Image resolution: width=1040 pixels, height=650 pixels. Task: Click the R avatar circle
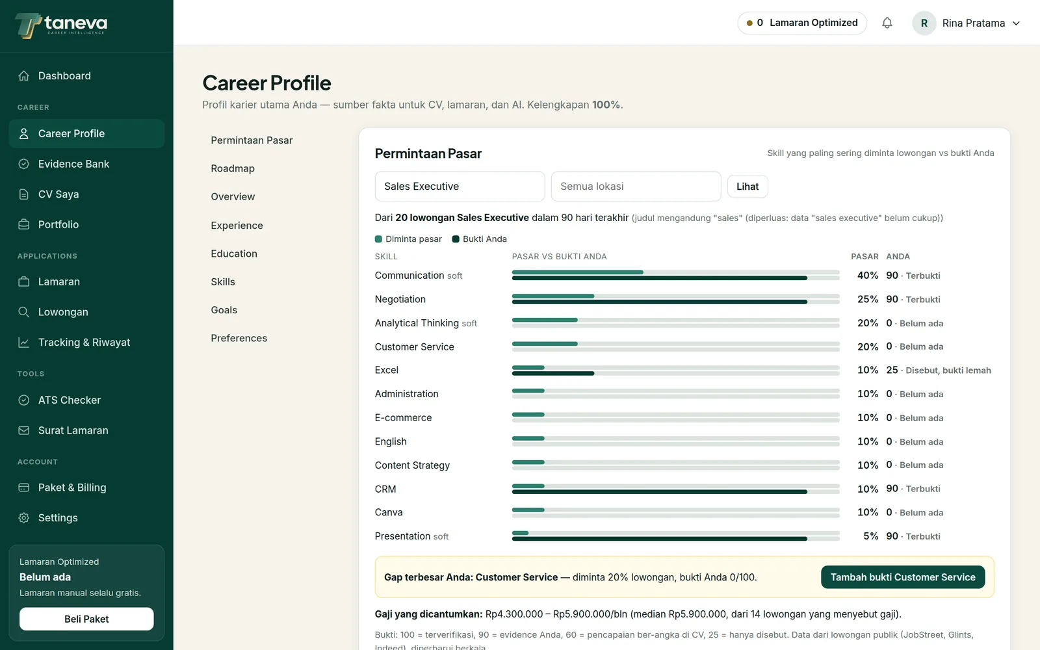pos(924,23)
